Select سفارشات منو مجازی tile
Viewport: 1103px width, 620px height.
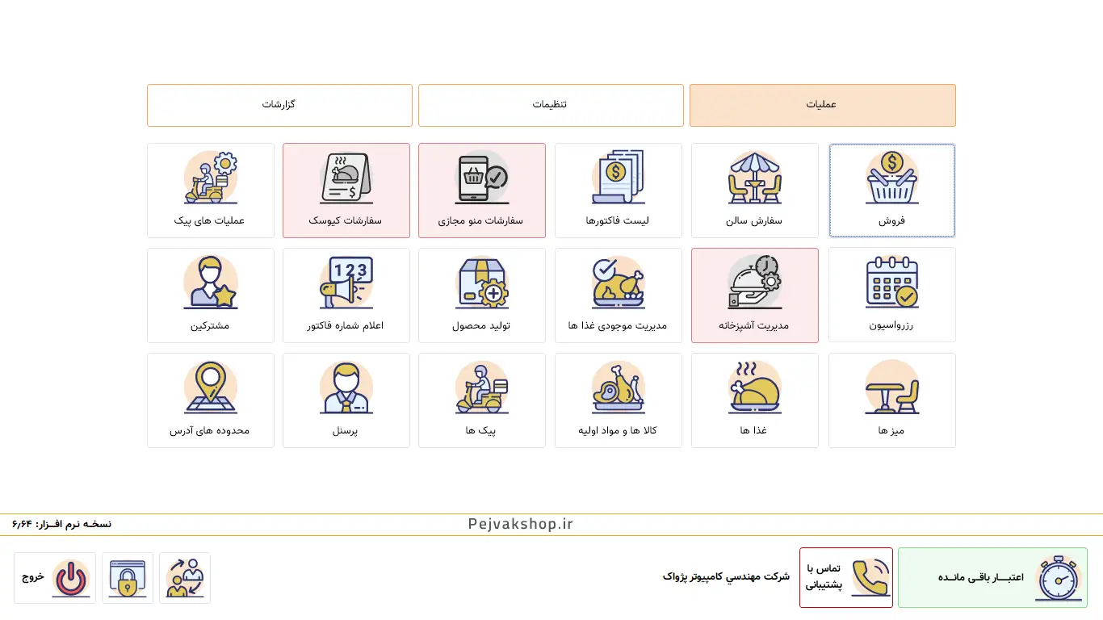[481, 191]
